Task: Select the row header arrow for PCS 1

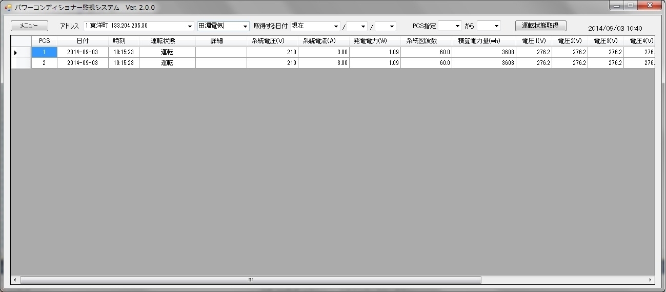Action: [x=21, y=52]
